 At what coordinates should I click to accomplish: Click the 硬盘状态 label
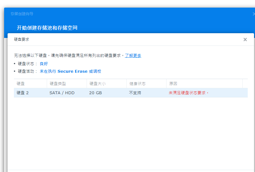point(27,64)
